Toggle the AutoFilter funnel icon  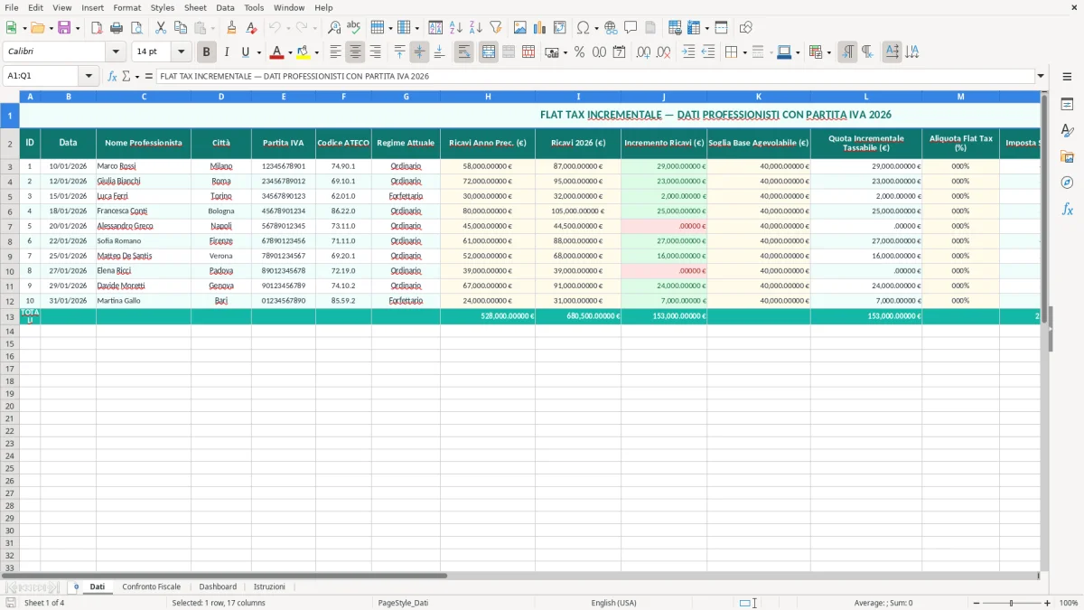click(x=495, y=28)
